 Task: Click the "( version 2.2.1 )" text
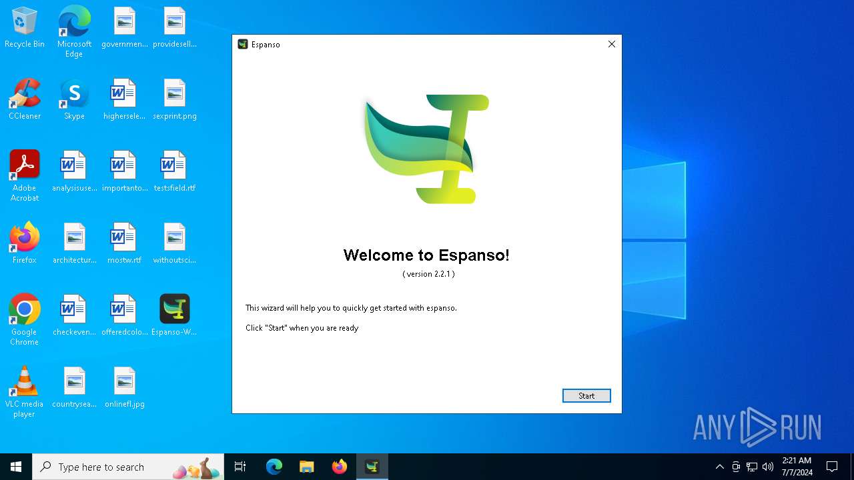428,274
